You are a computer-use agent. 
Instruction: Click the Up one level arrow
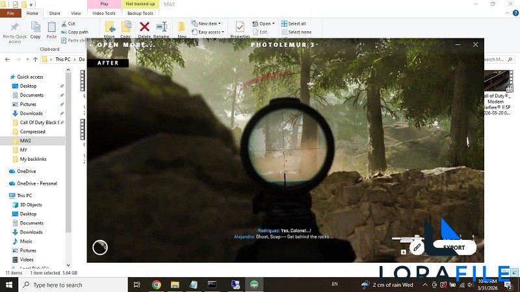point(35,59)
